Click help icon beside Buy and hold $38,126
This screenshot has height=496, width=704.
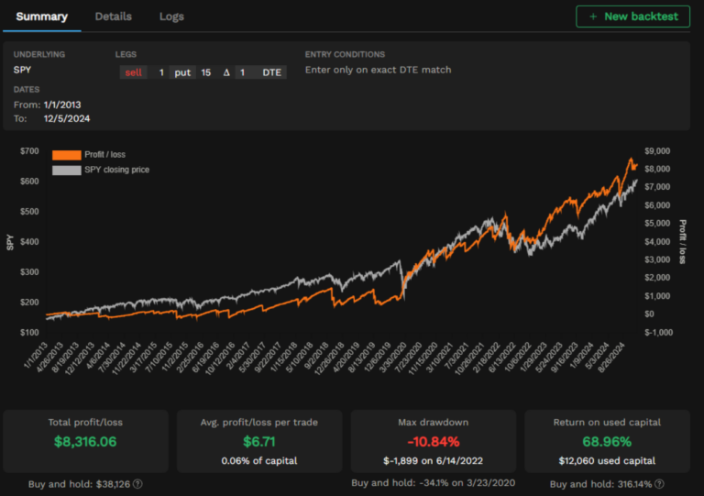click(x=137, y=484)
